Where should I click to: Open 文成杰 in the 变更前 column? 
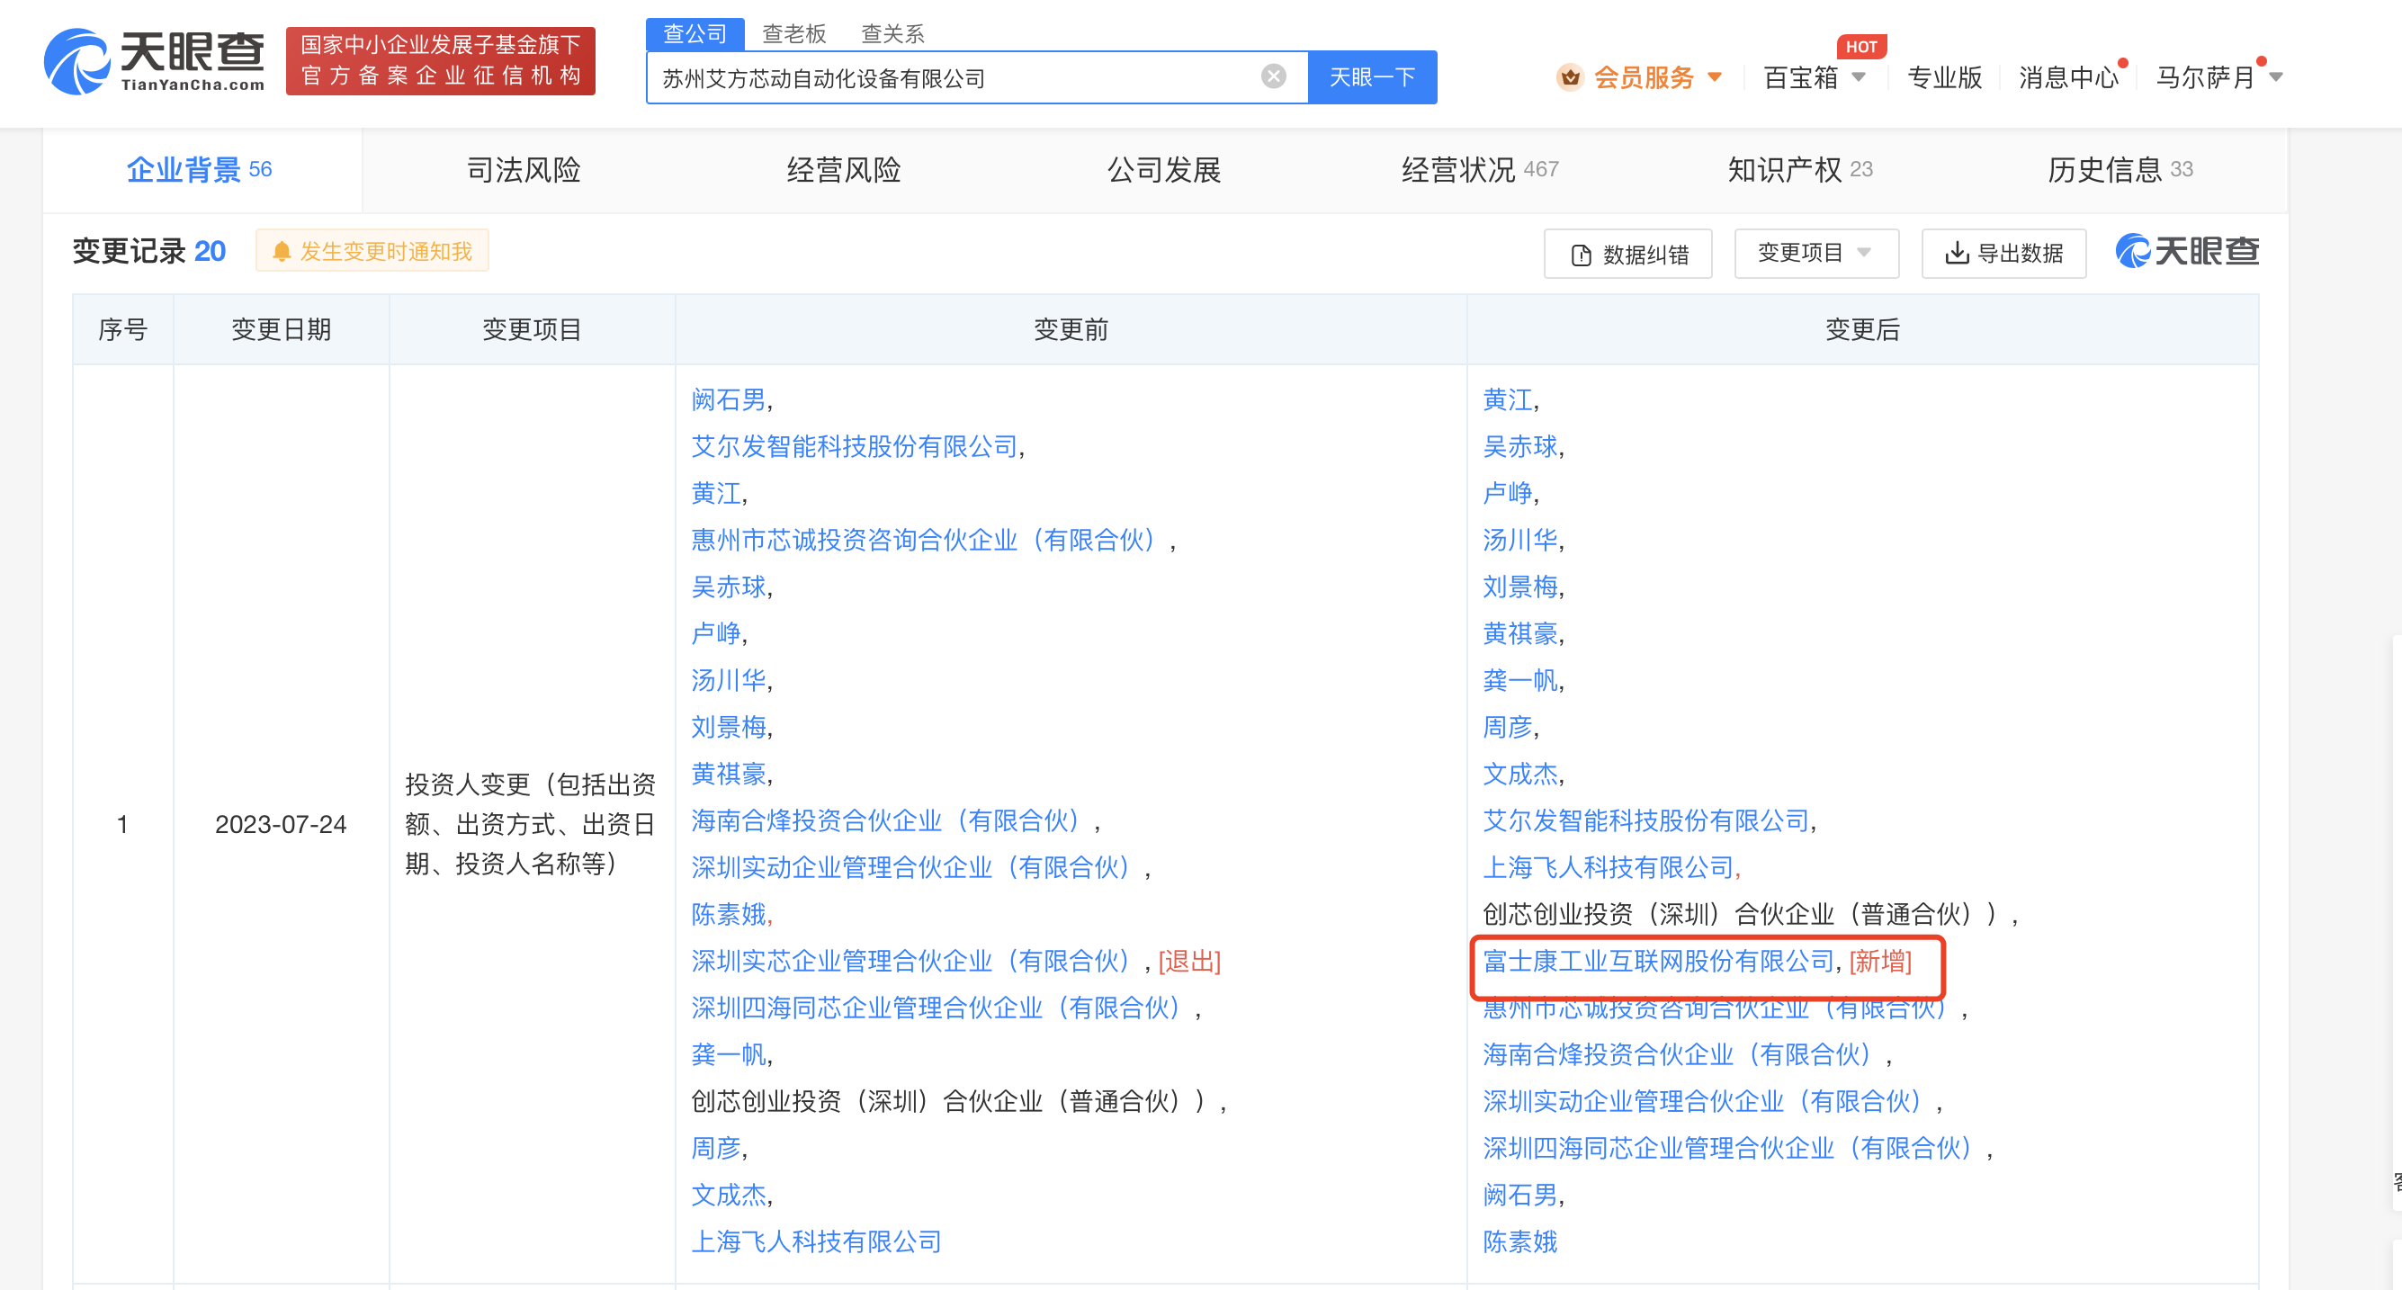(x=728, y=1195)
